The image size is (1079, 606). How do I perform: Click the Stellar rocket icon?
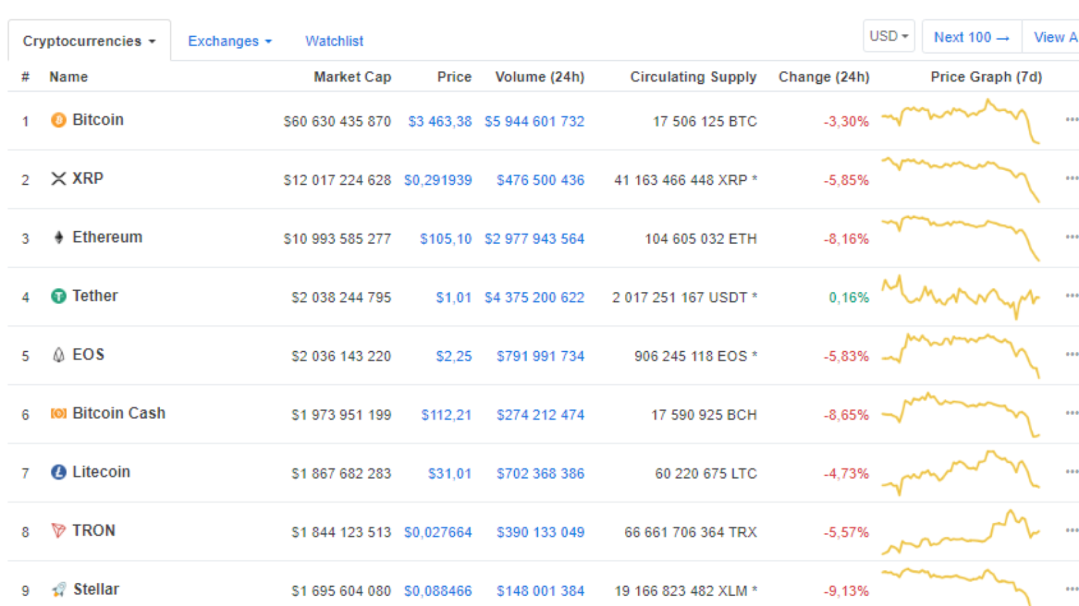pyautogui.click(x=59, y=589)
